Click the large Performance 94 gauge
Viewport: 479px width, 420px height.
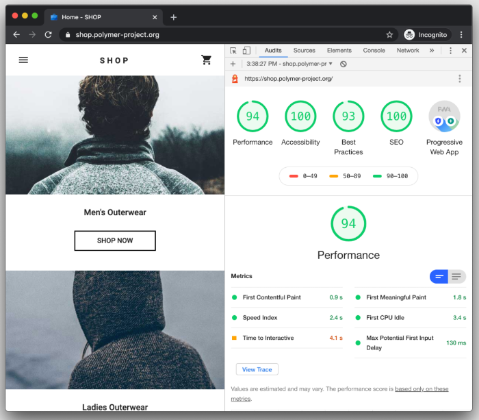(x=348, y=223)
